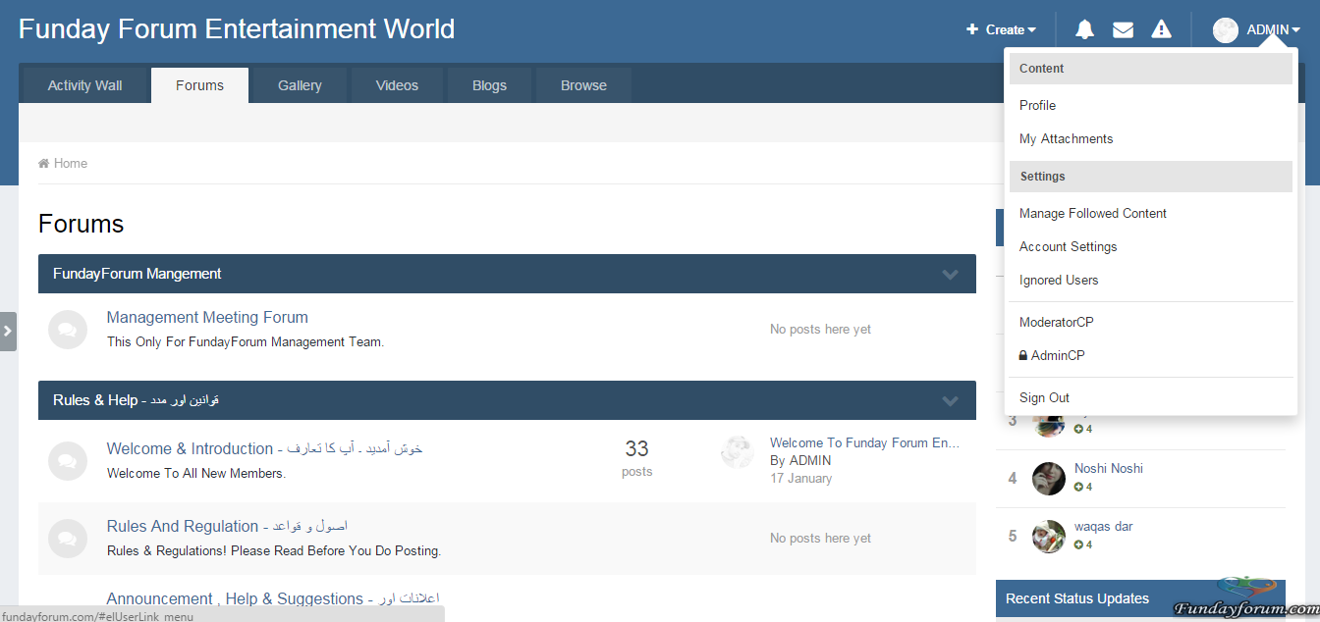The height and width of the screenshot is (622, 1320).
Task: Click the warning reports triangle icon
Action: click(x=1161, y=29)
